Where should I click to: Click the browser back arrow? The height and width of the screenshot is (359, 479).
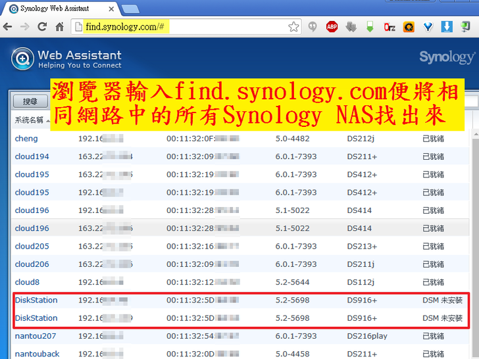7,27
